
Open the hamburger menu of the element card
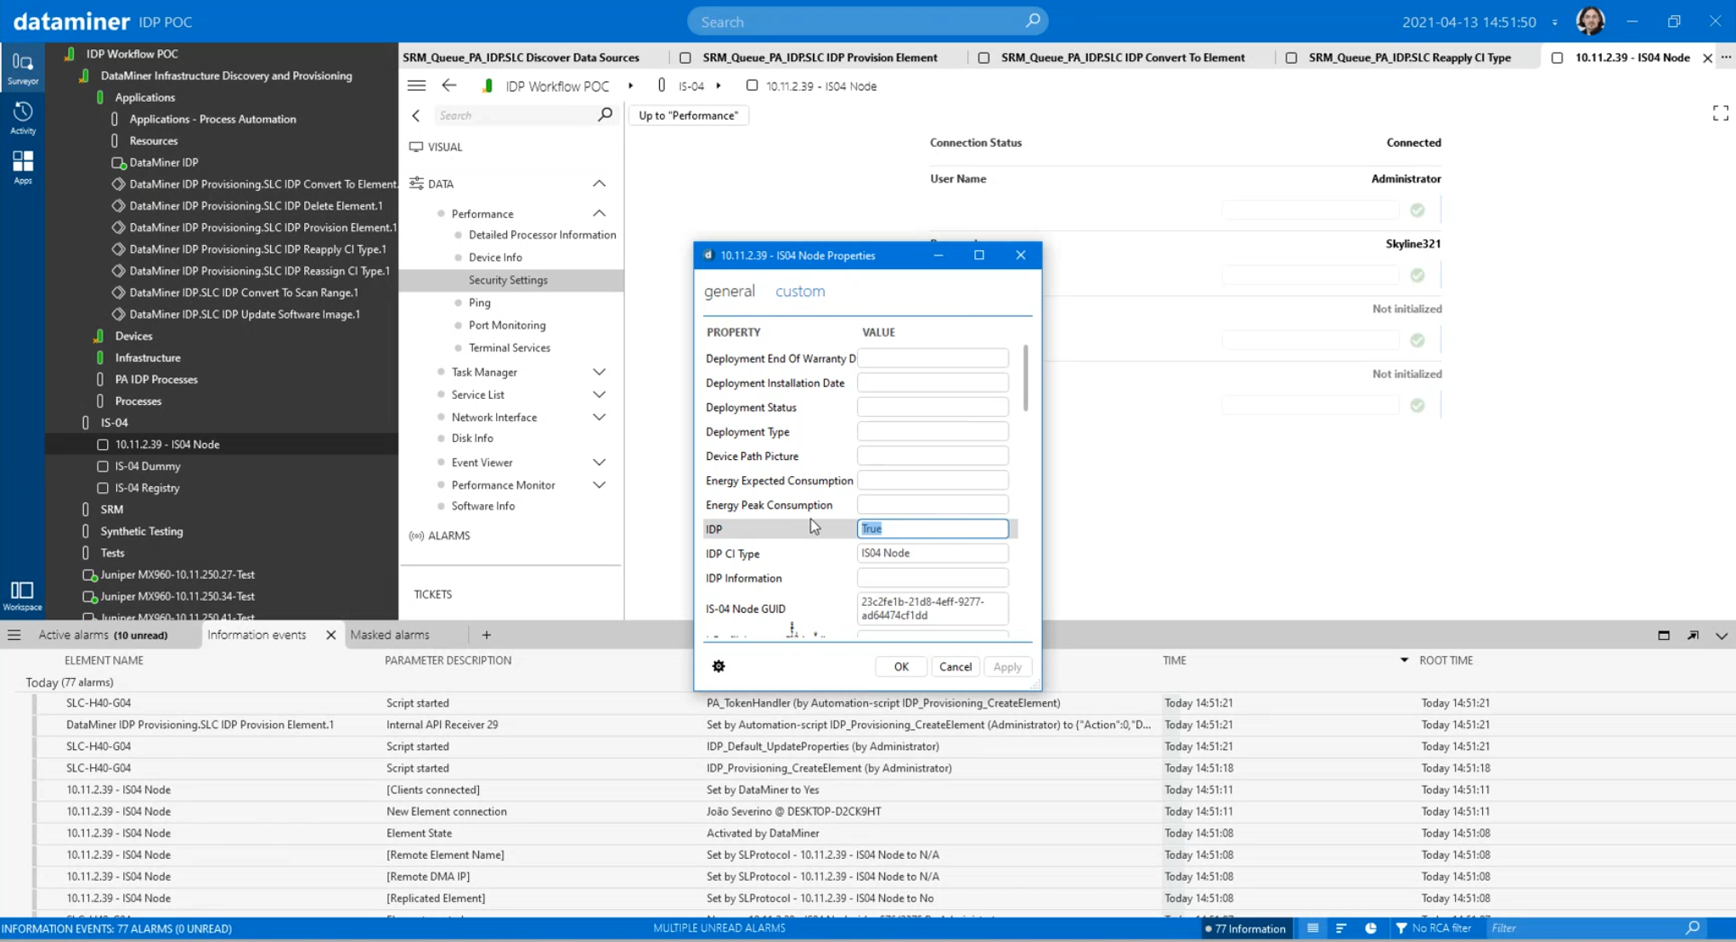pos(416,86)
